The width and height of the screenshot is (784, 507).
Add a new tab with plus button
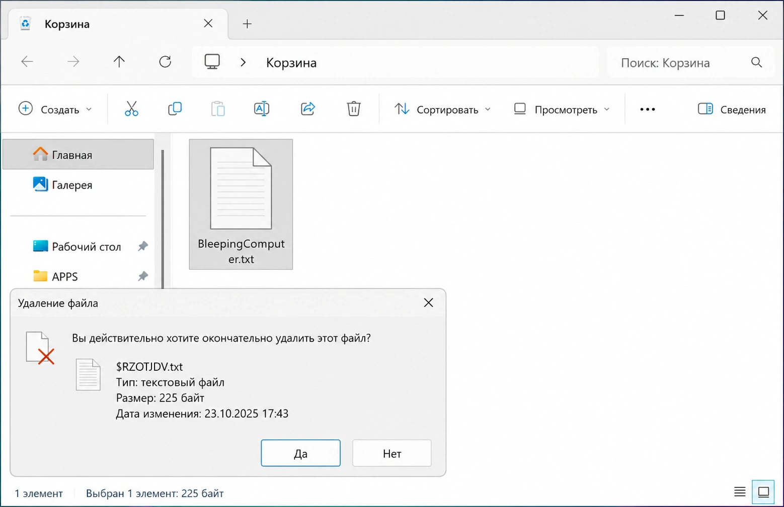point(247,24)
